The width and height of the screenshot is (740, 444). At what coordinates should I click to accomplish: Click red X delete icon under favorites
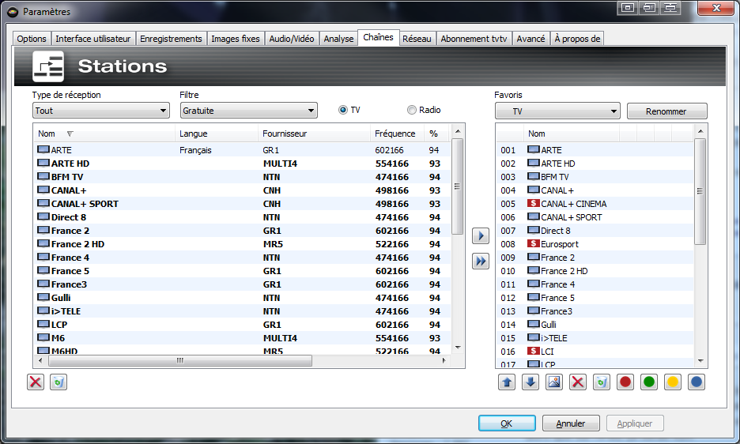(578, 382)
